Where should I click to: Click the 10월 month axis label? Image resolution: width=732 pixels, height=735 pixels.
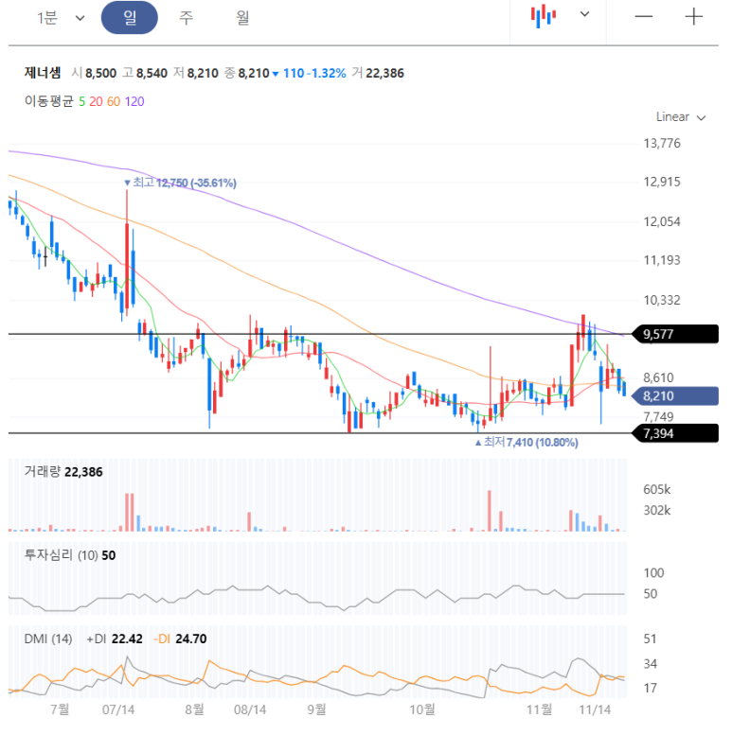[x=422, y=709]
